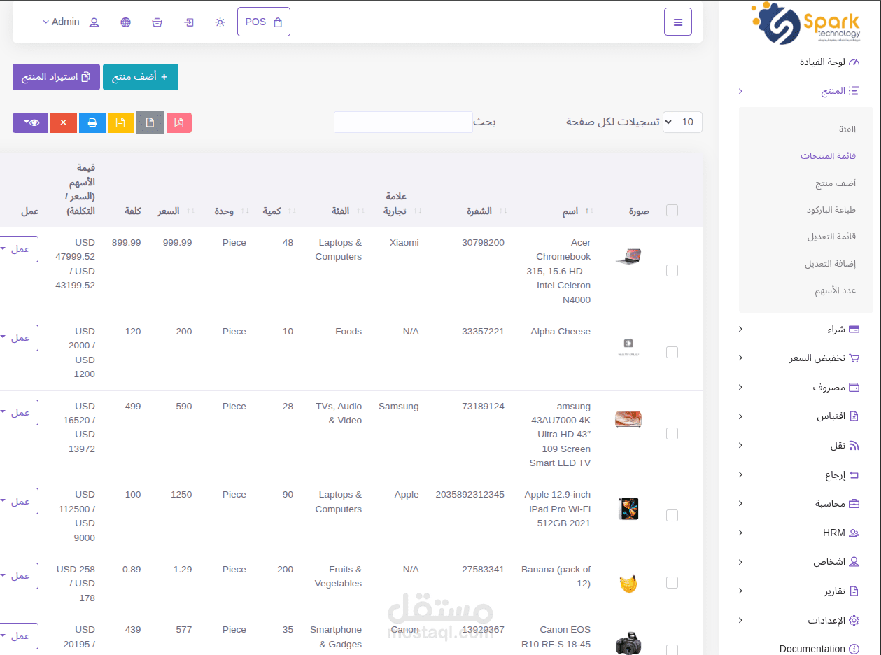The image size is (881, 655).
Task: Open the POS screen button
Action: click(264, 22)
